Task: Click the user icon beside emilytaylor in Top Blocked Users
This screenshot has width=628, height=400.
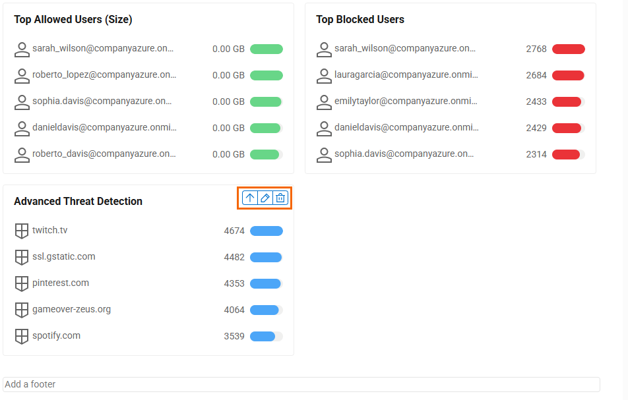Action: (324, 101)
